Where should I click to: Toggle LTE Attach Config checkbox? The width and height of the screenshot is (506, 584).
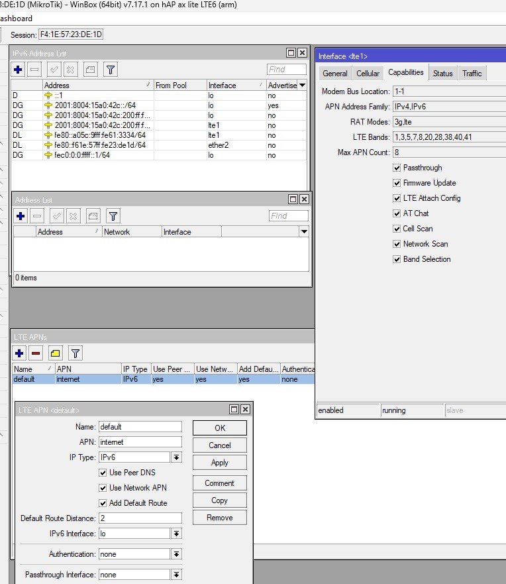(x=397, y=198)
